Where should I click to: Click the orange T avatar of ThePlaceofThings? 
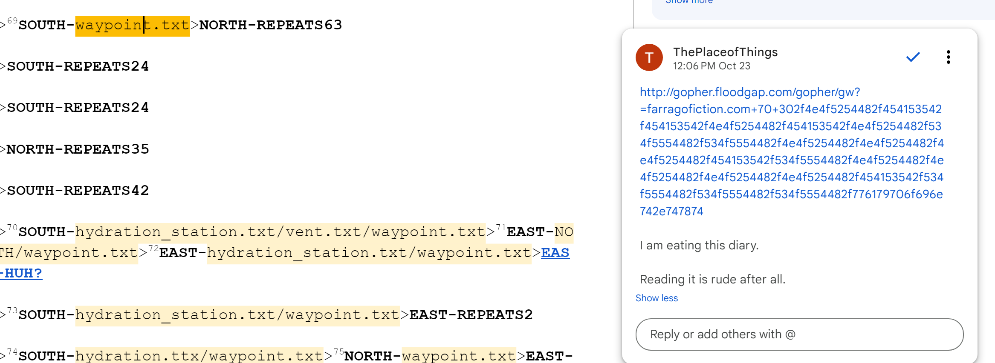[649, 57]
